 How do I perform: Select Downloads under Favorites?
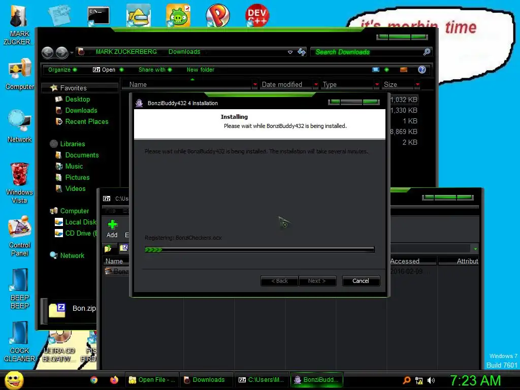pos(81,110)
